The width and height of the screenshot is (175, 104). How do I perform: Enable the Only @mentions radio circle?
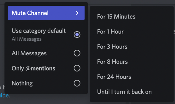[77, 68]
